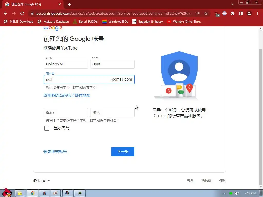Reload the current page

click(22, 13)
